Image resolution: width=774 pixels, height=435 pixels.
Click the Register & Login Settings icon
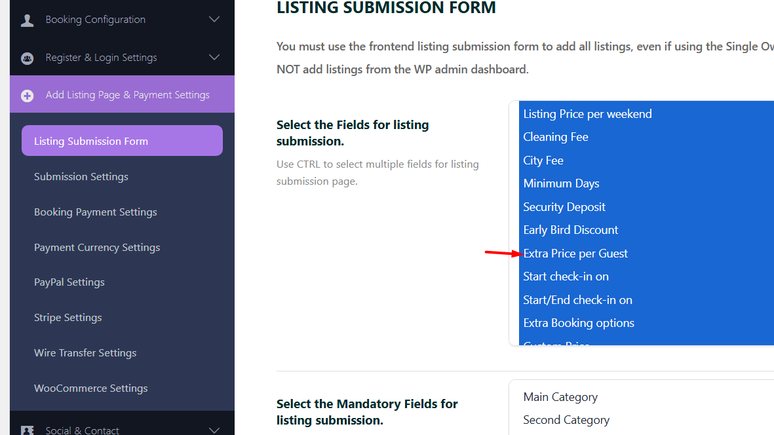[28, 58]
